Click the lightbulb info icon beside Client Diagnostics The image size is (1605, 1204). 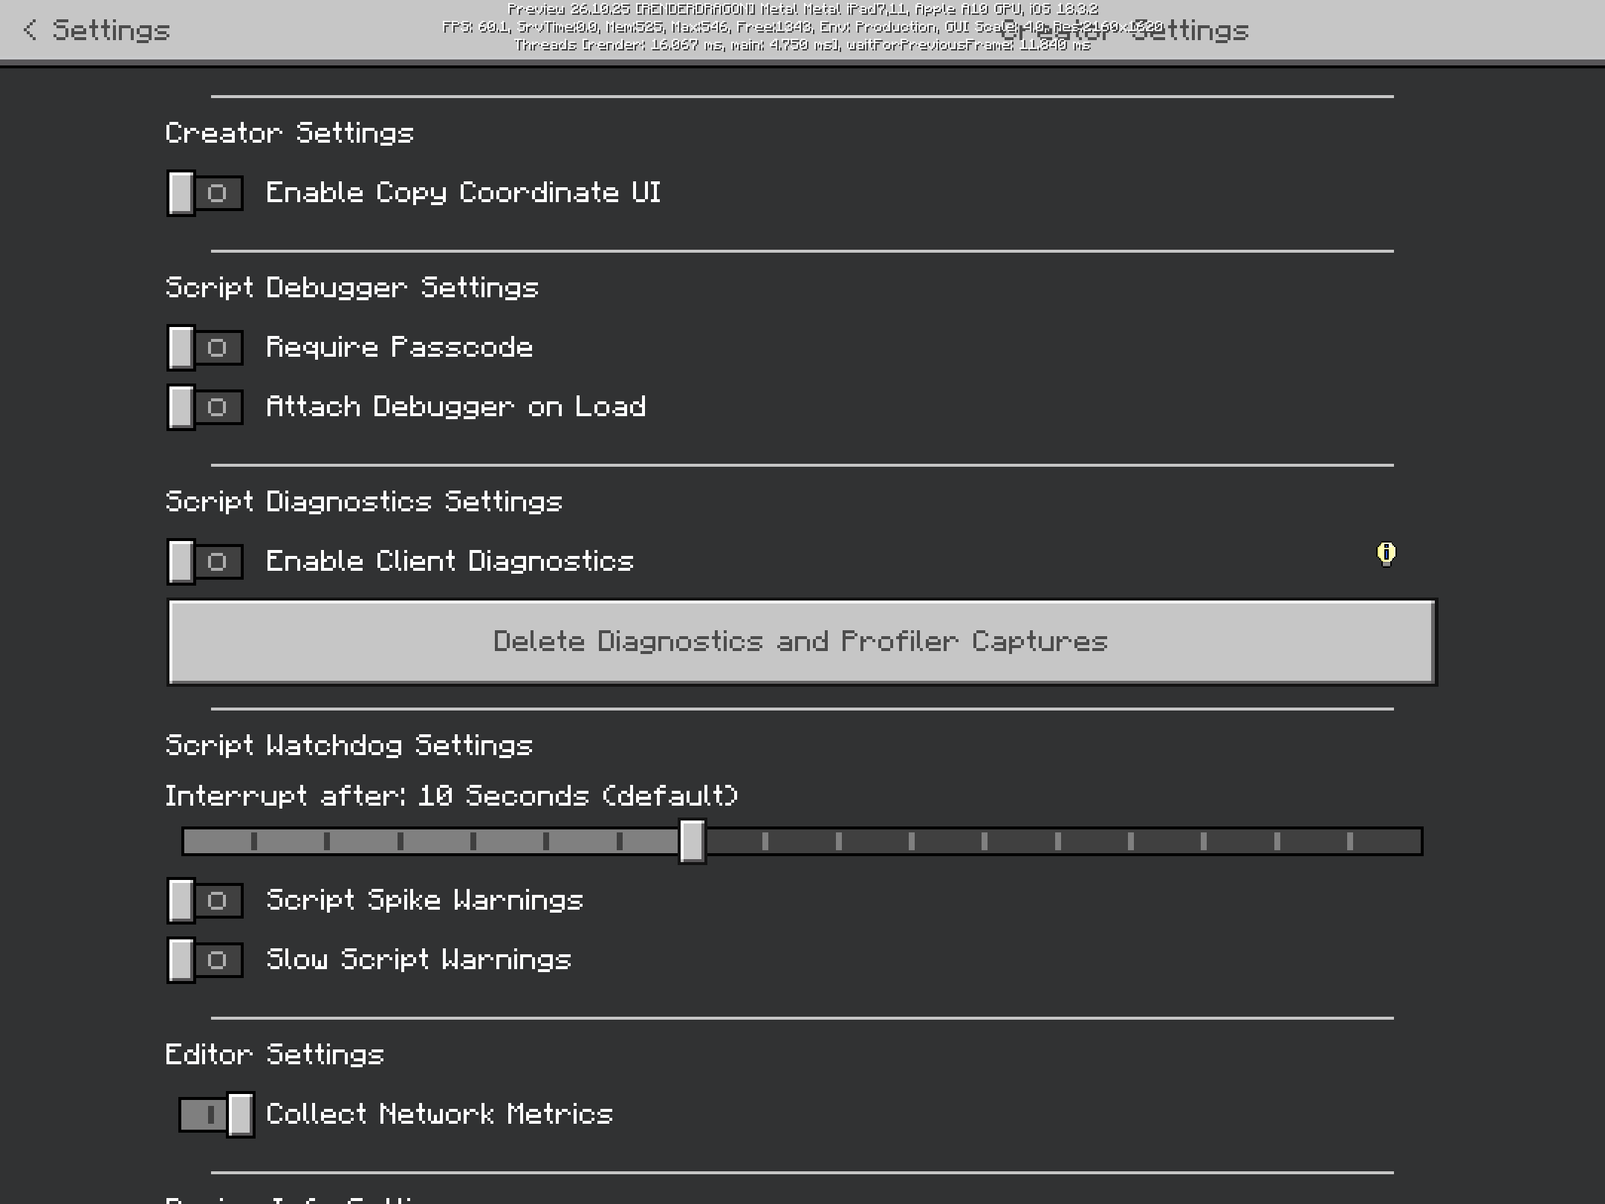click(1386, 554)
